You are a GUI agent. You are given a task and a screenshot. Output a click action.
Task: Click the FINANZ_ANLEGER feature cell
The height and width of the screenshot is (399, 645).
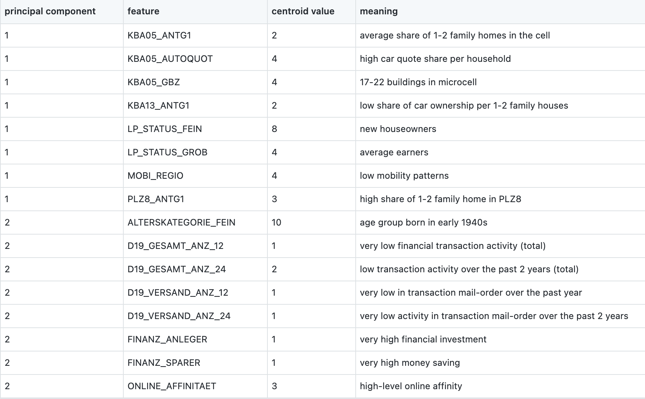[167, 339]
